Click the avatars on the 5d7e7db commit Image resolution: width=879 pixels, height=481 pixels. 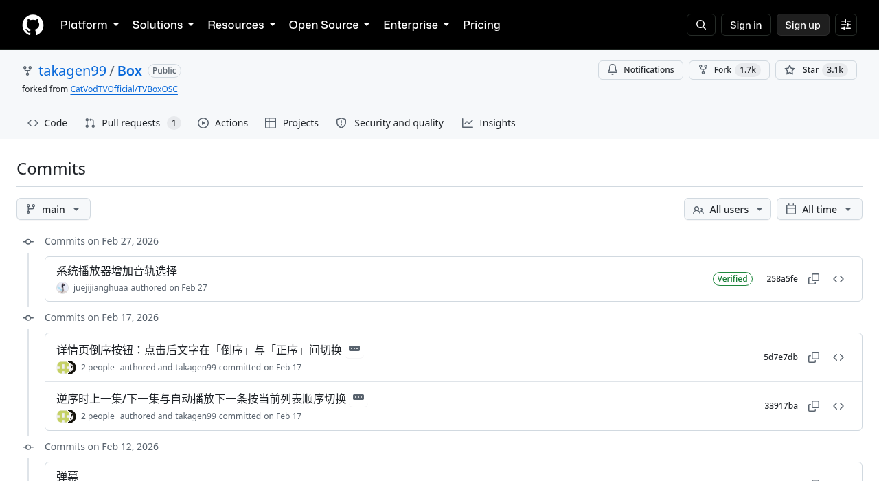tap(66, 368)
